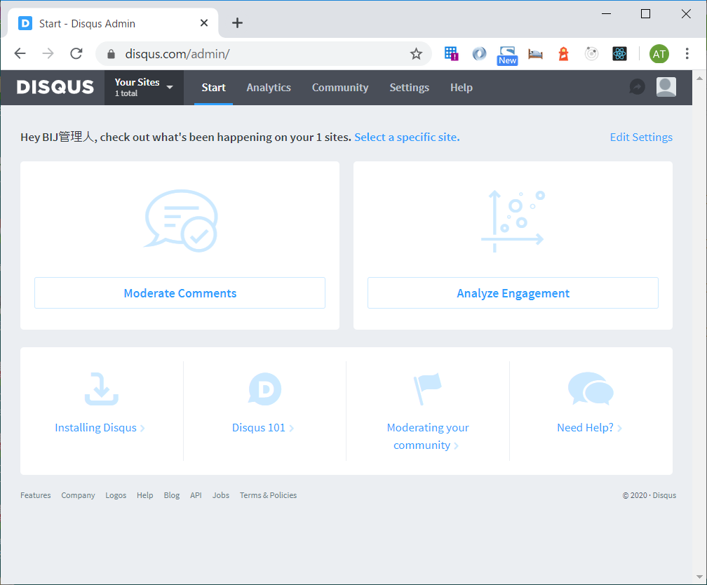Click API footer link
This screenshot has width=707, height=585.
(196, 495)
